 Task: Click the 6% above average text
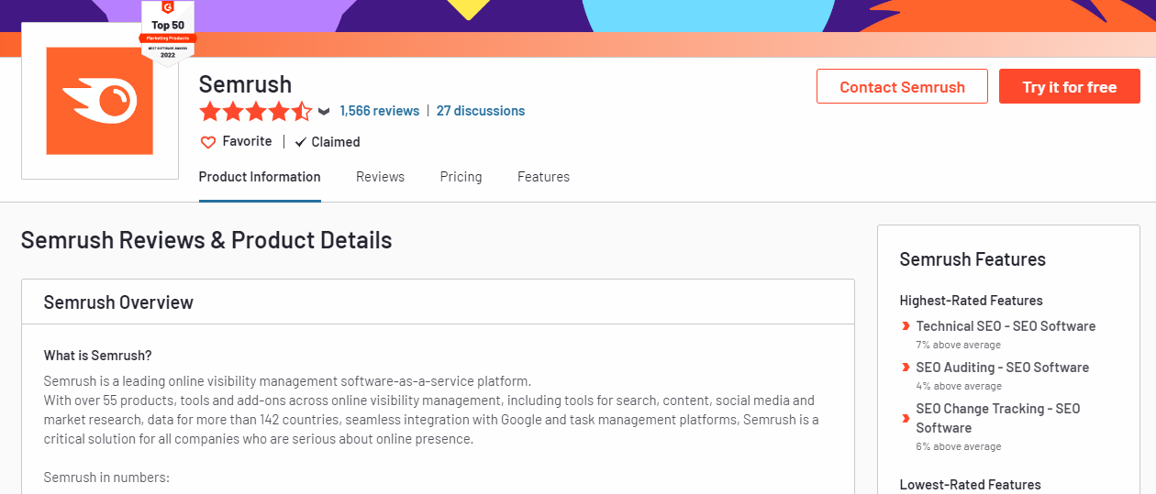[x=958, y=447]
